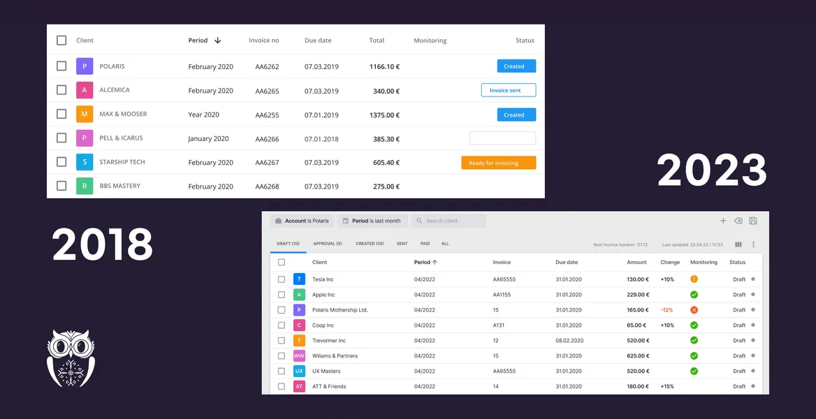Open the three-dot more options menu
This screenshot has width=816, height=419.
tap(753, 244)
